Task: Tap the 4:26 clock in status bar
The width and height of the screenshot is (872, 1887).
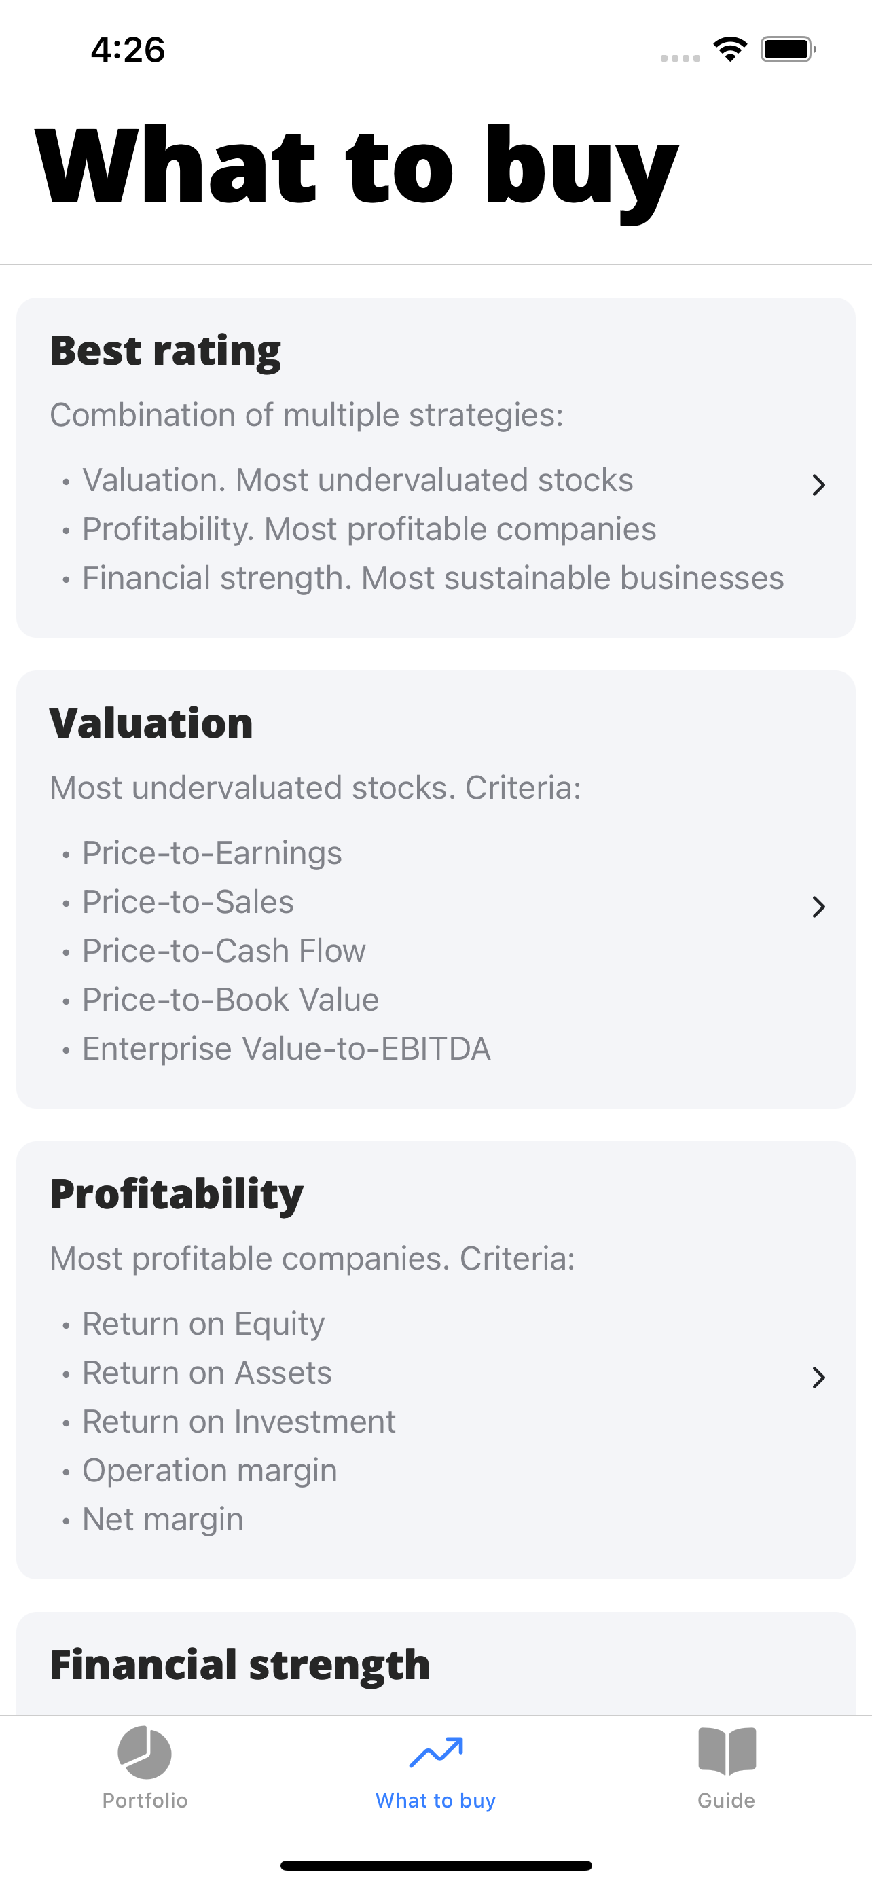Action: tap(128, 50)
